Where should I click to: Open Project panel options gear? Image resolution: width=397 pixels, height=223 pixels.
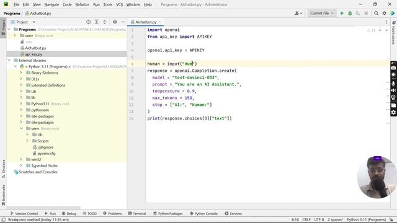pos(115,22)
